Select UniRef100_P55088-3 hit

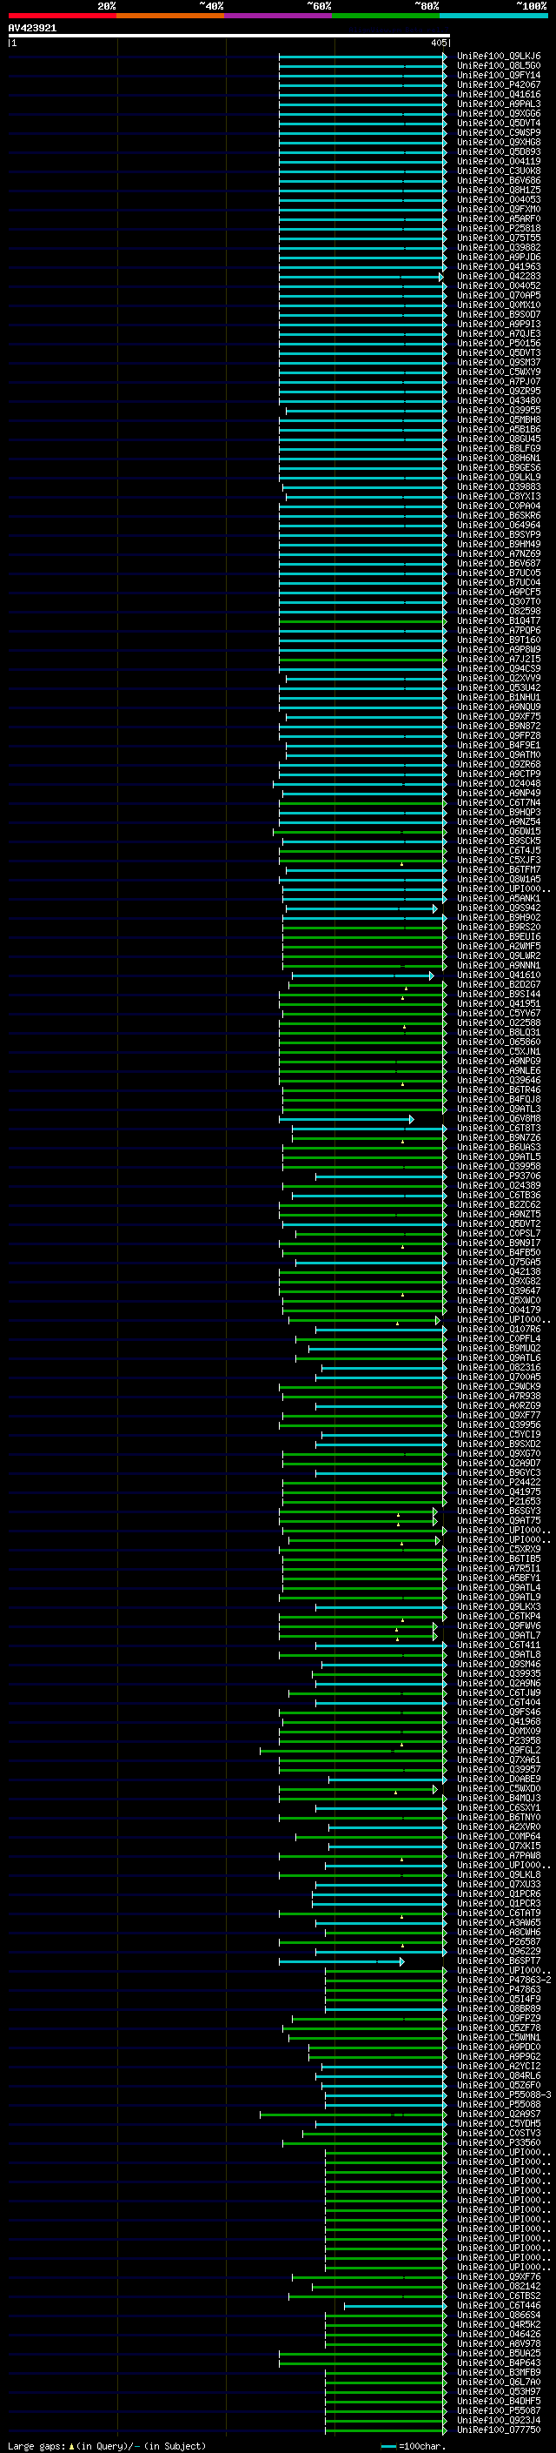point(504,2095)
